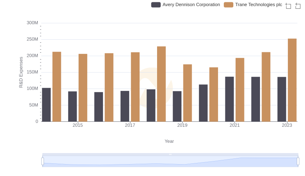Click the orange Trane bar for 2017
Screen dimensions: 305x176
click(135, 87)
